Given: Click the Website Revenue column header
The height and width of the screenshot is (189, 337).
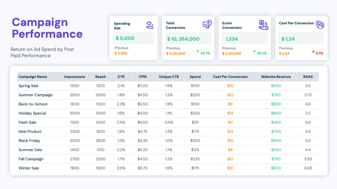Looking at the screenshot, I should click(276, 77).
